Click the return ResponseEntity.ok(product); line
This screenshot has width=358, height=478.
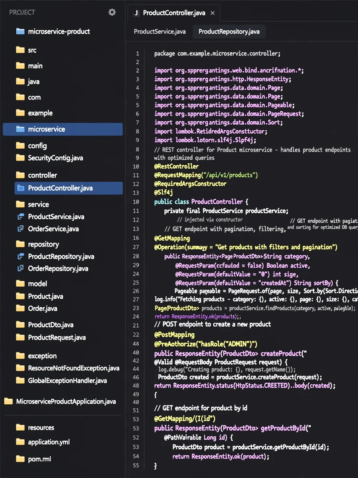[221, 456]
